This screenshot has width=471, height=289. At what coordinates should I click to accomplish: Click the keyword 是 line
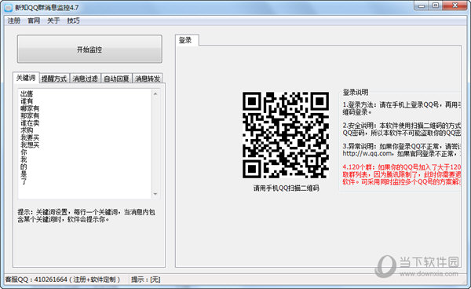[x=24, y=174]
